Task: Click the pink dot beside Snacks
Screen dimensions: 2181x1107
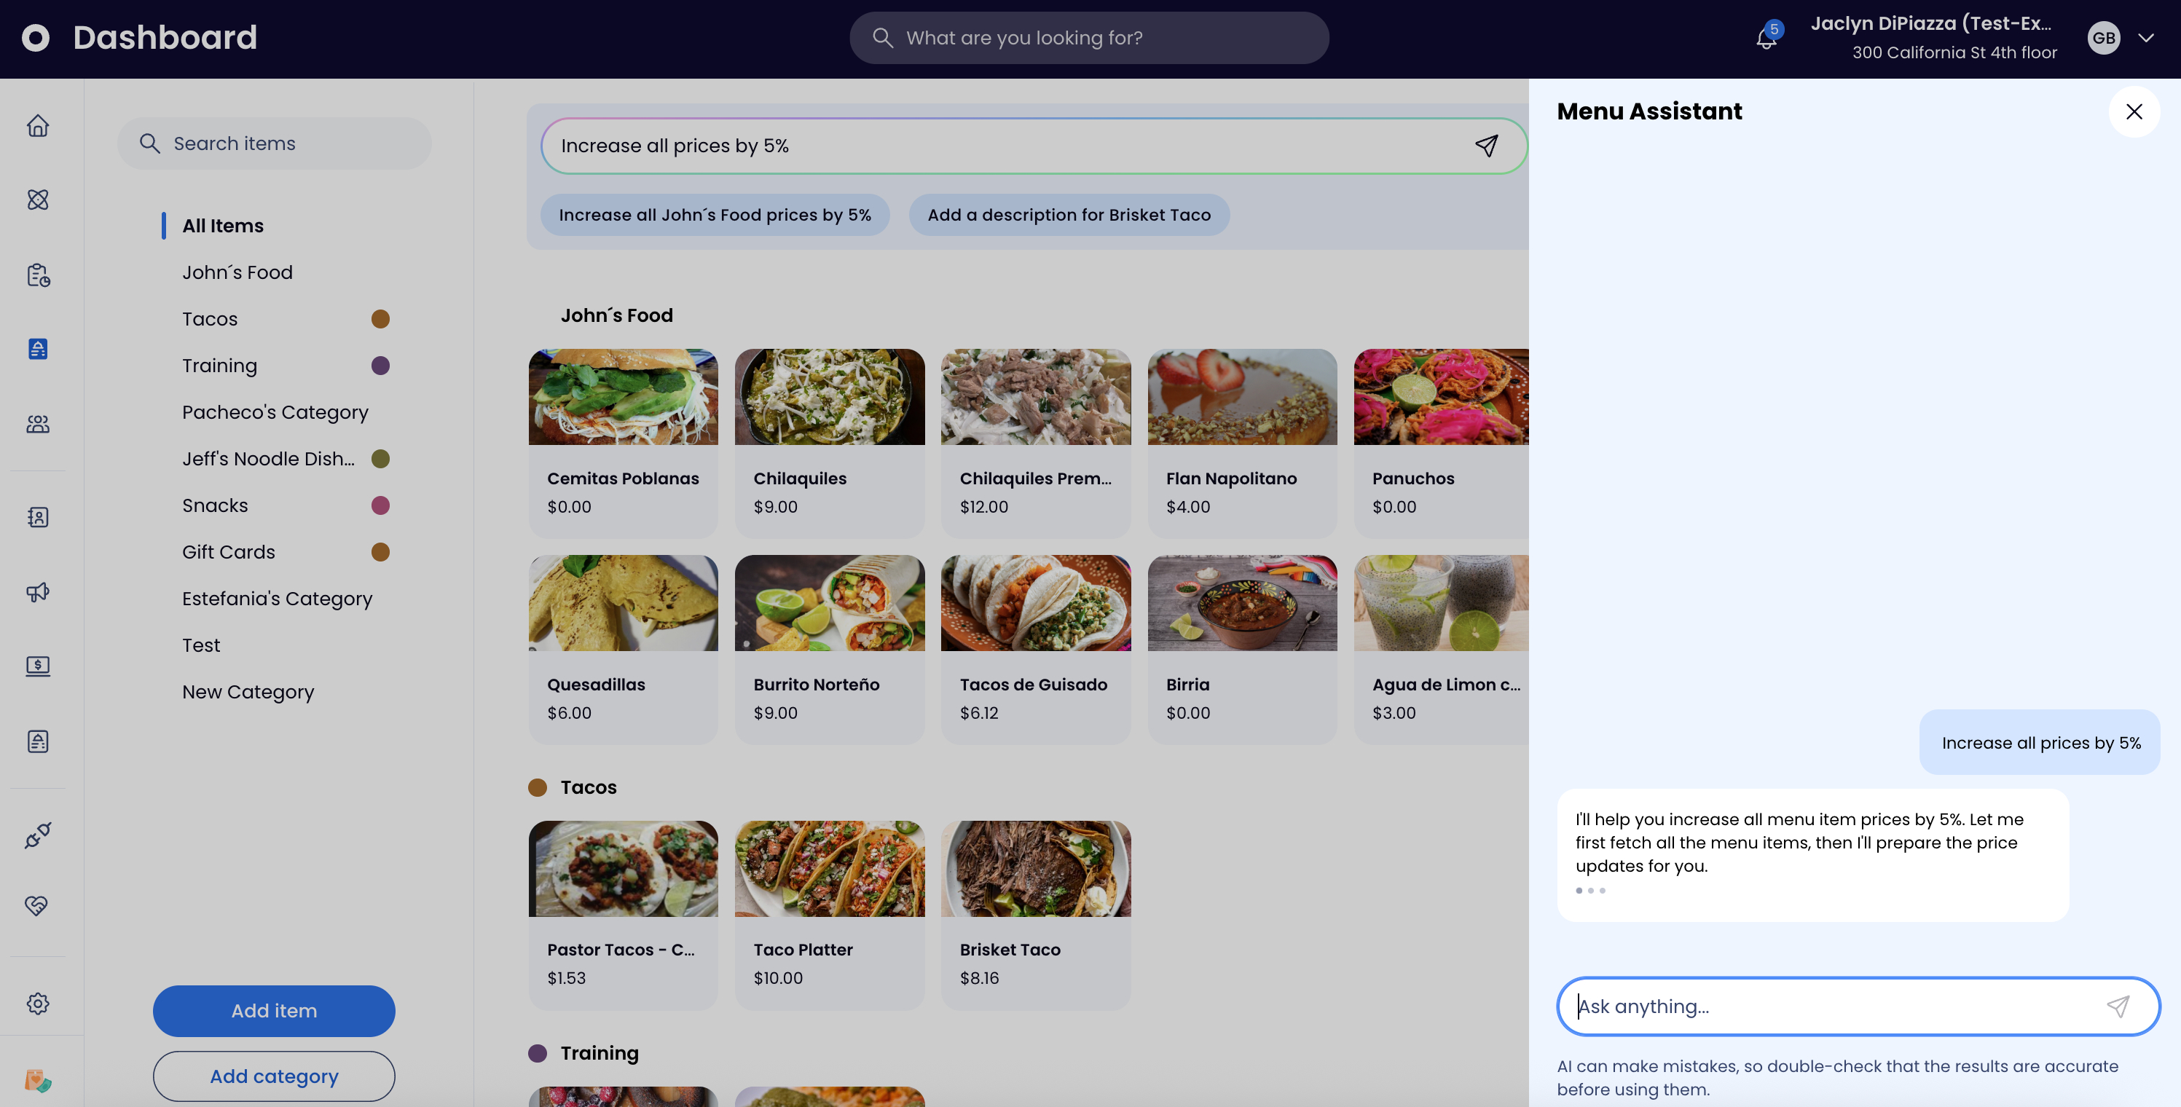Action: pyautogui.click(x=380, y=505)
